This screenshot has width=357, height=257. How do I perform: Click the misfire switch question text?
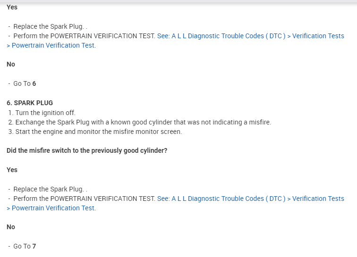(87, 151)
